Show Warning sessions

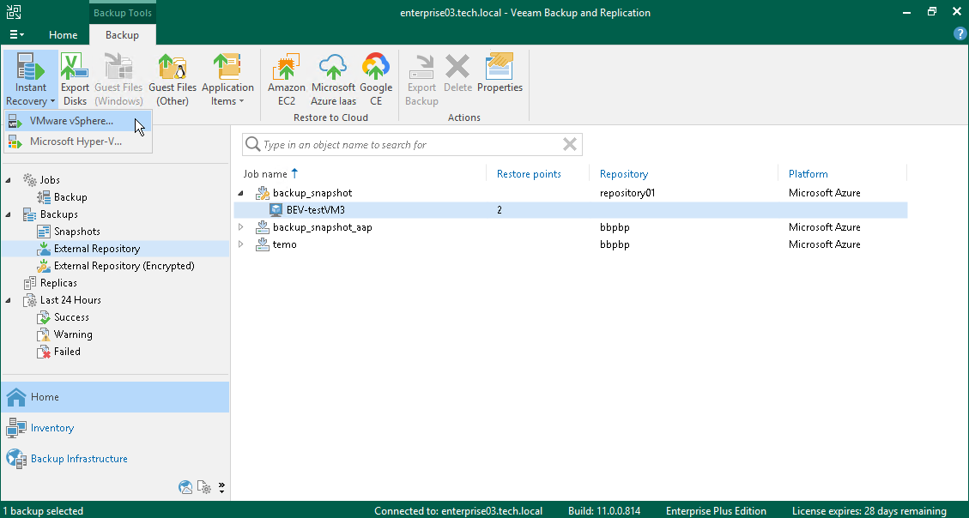coord(73,334)
